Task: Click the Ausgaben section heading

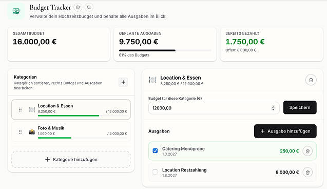Action: (159, 131)
